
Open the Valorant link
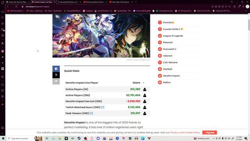[168, 56]
